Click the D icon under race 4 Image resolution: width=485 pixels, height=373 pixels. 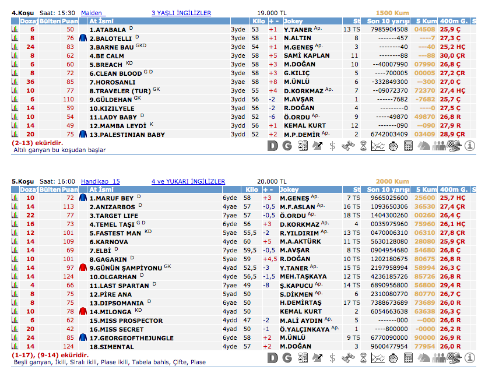[x=272, y=146]
